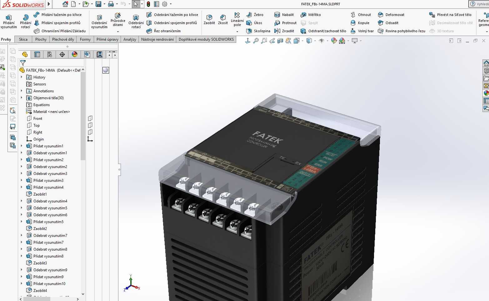
Task: Open DisplayManager appearance tab
Action: pyautogui.click(x=75, y=55)
